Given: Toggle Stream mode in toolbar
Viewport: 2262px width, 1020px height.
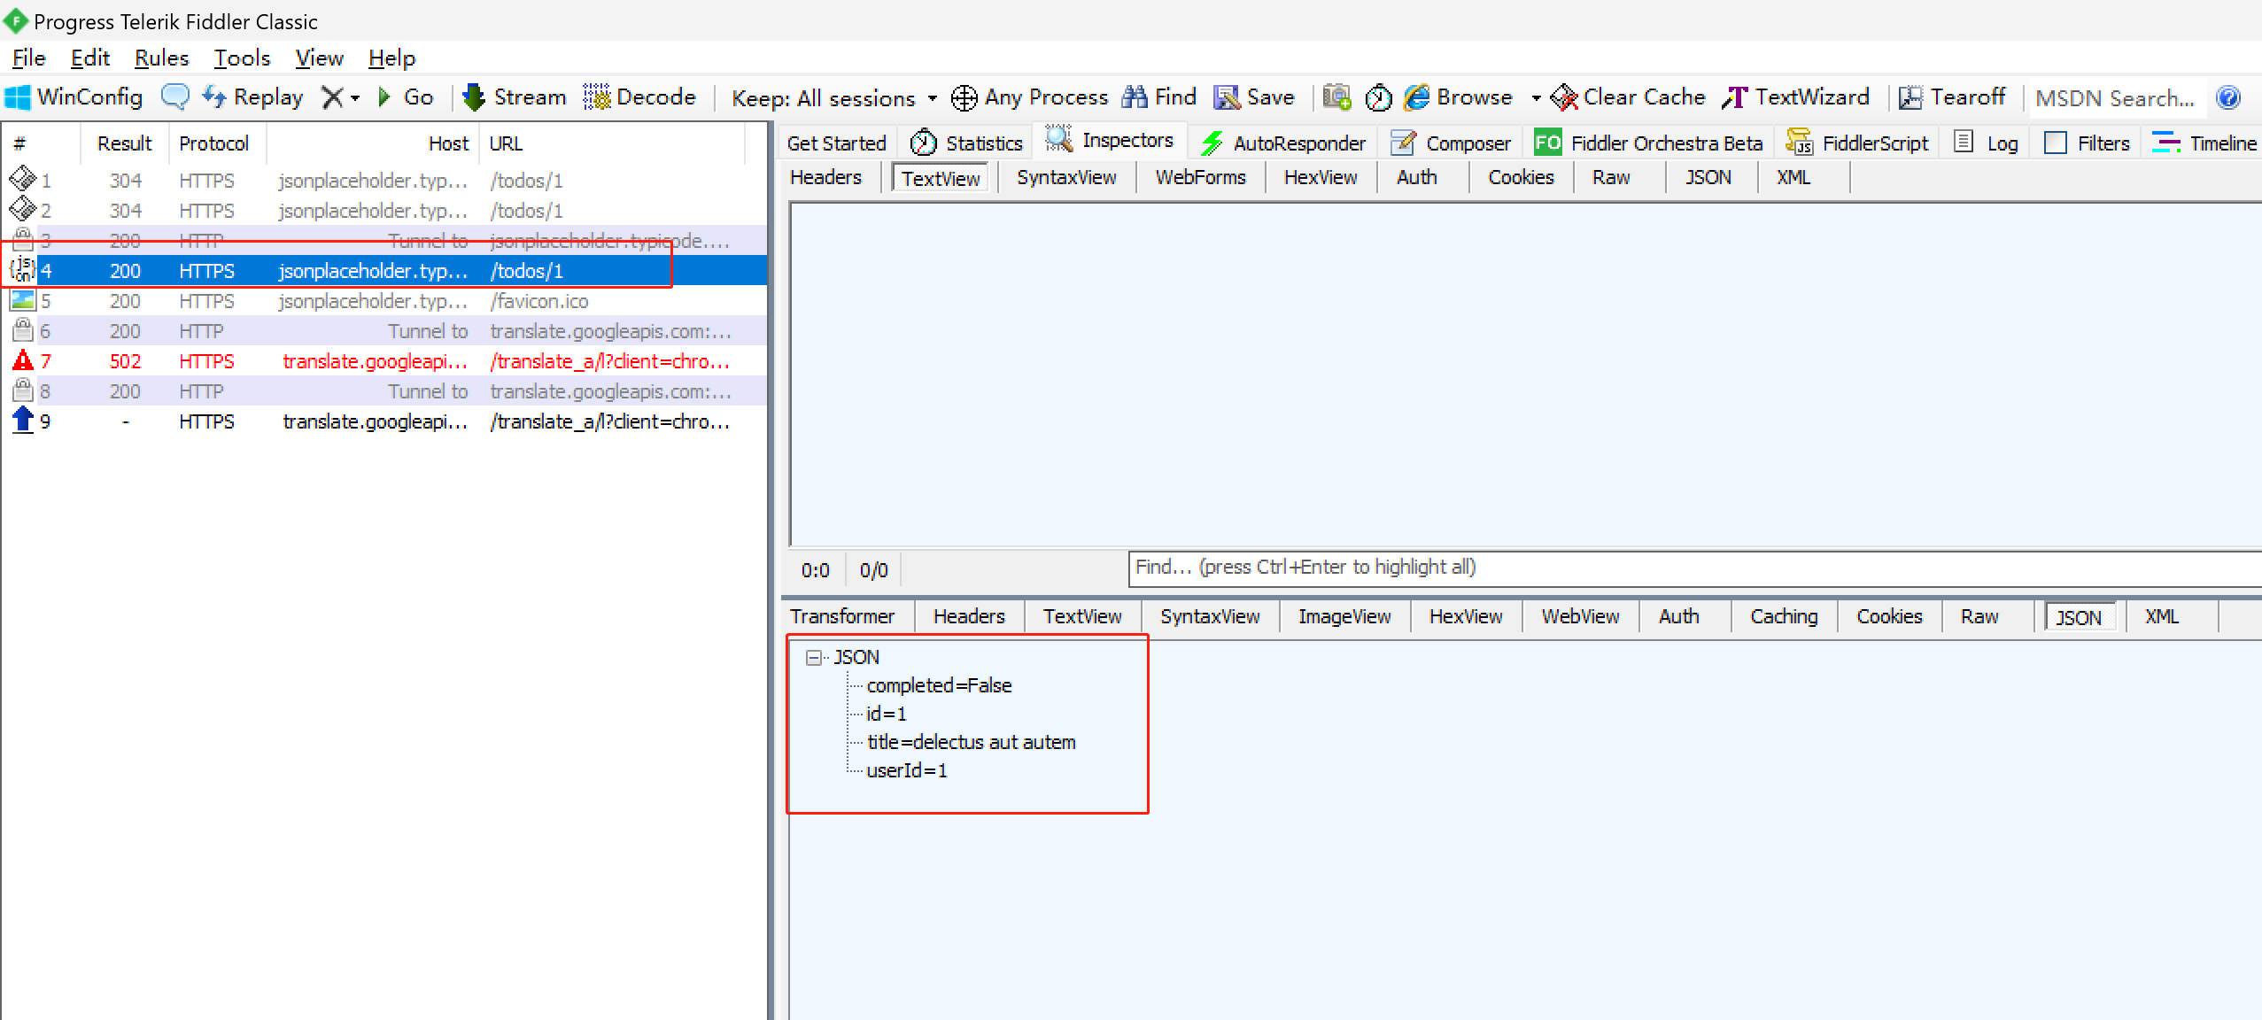Looking at the screenshot, I should [515, 97].
